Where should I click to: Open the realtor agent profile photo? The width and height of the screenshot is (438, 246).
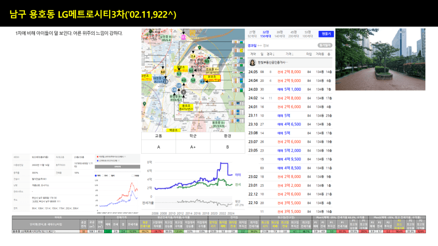(x=253, y=62)
